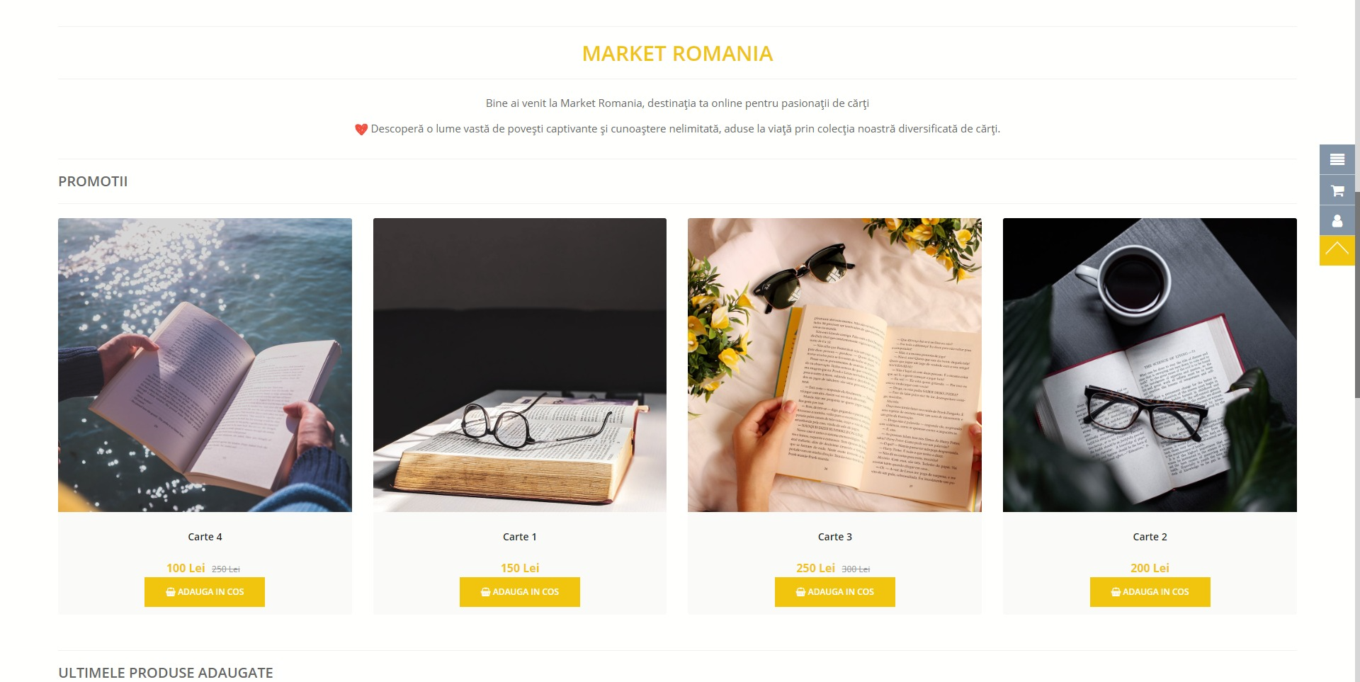Add Carte 2 to cart
1360x682 pixels.
click(1150, 592)
